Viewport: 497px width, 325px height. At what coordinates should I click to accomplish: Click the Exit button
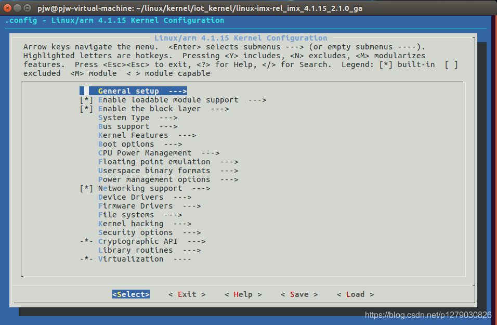(x=187, y=294)
